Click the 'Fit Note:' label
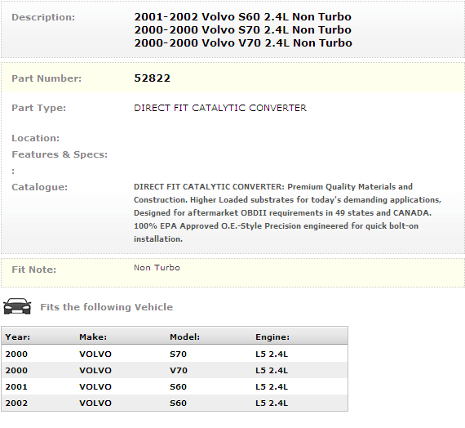This screenshot has width=465, height=428. (x=33, y=270)
